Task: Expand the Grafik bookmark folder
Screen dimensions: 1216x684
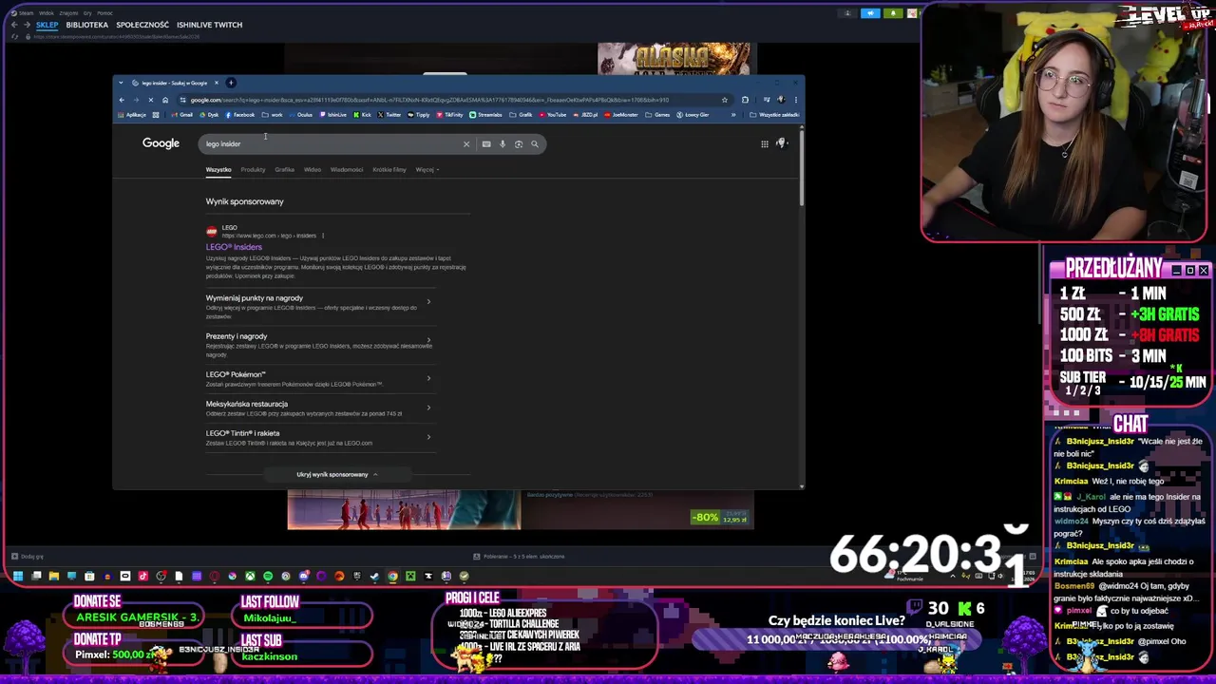Action: point(522,115)
